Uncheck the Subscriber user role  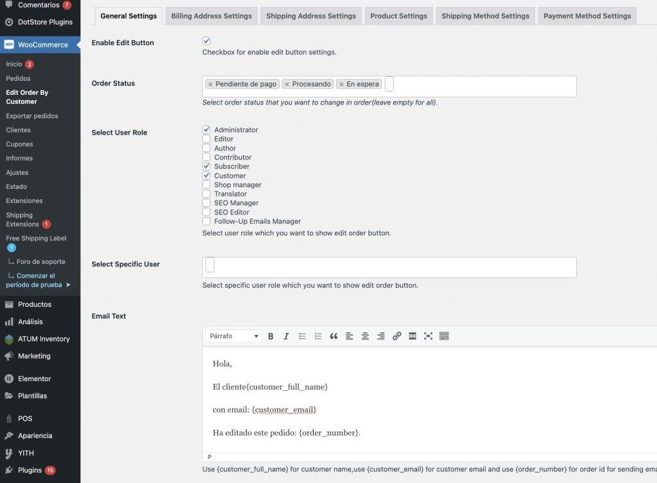[x=207, y=167]
